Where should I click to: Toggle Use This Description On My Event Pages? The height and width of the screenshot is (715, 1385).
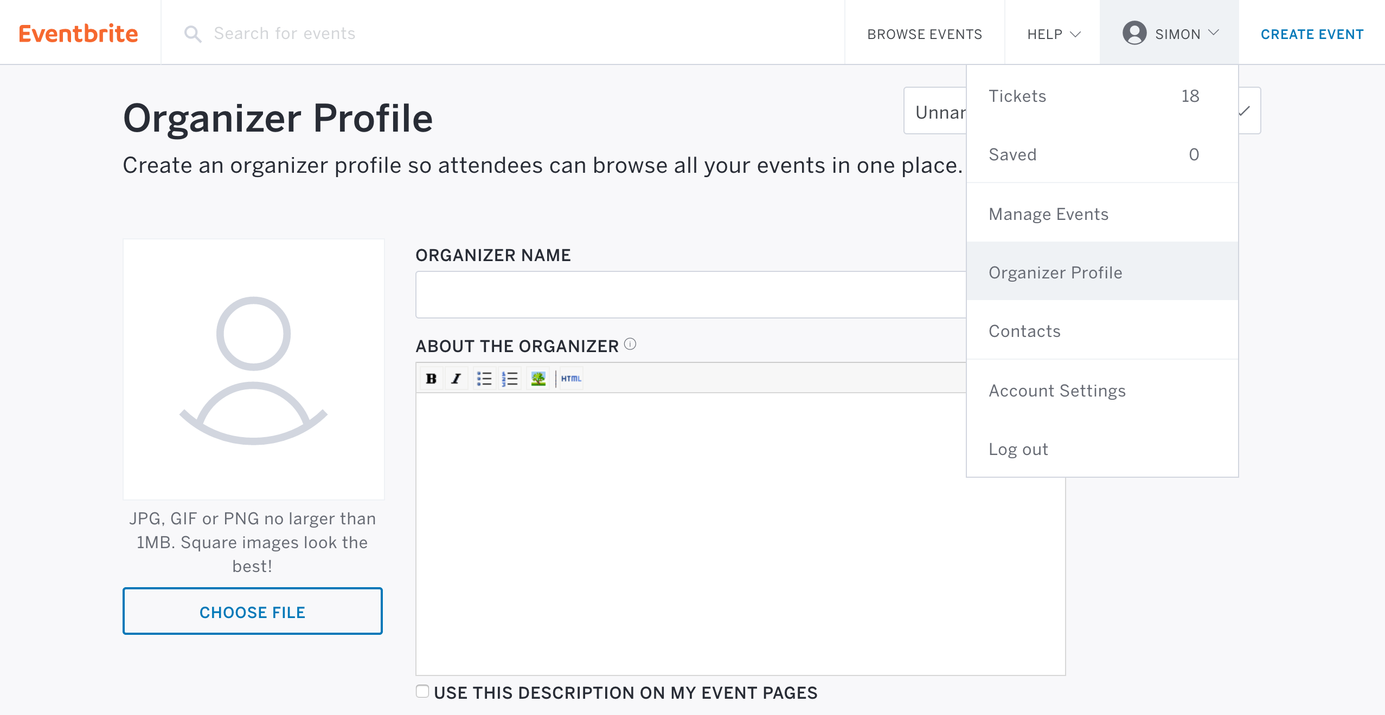click(x=424, y=691)
